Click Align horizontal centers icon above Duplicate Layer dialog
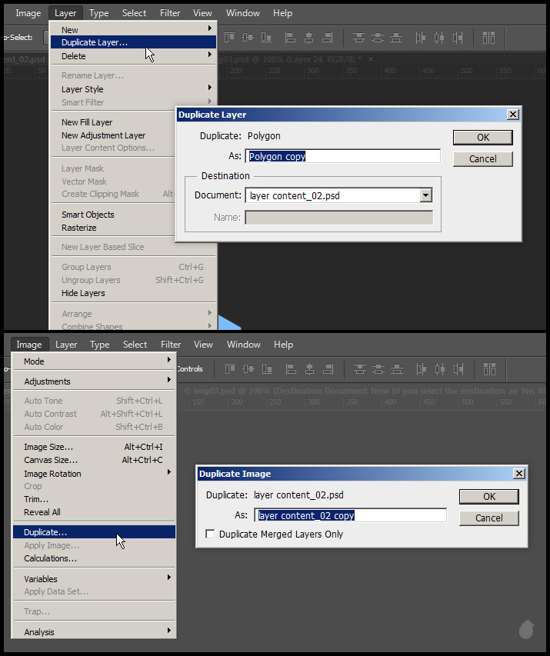This screenshot has height=656, width=550. click(x=308, y=37)
